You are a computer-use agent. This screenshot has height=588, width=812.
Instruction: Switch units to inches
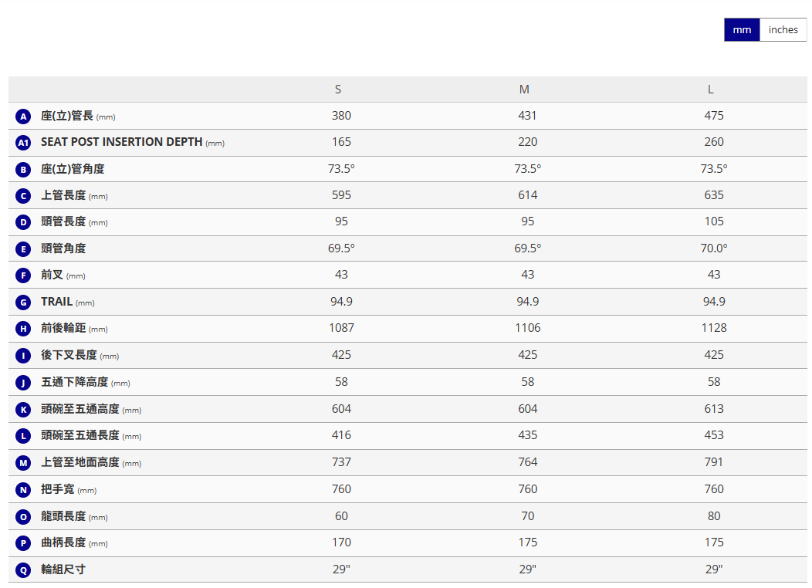tap(783, 30)
